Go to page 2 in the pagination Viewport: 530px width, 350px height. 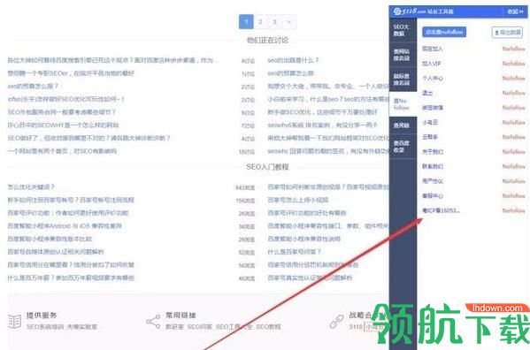point(260,22)
